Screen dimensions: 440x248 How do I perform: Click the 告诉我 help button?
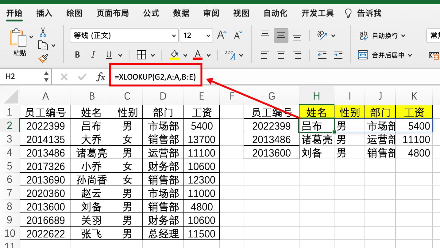click(x=369, y=13)
